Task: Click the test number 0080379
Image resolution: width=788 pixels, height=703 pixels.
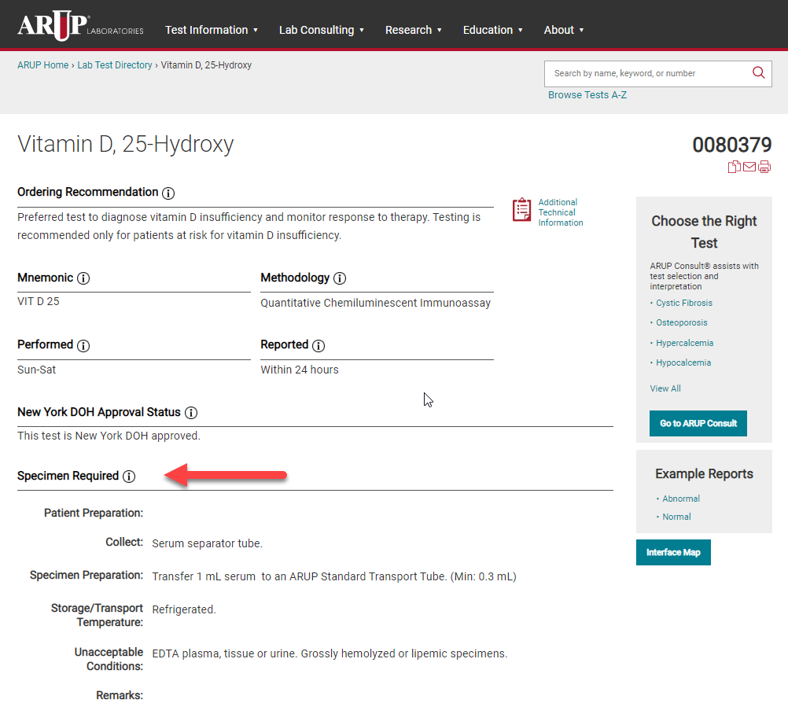Action: [731, 145]
